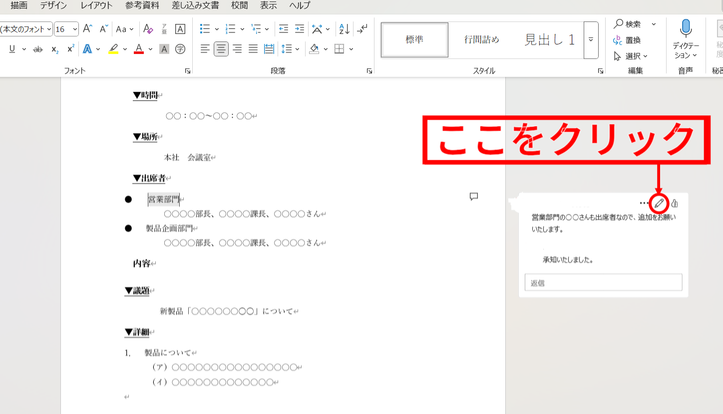This screenshot has width=723, height=414.
Task: Apply the 見出し 1 style
Action: (549, 39)
